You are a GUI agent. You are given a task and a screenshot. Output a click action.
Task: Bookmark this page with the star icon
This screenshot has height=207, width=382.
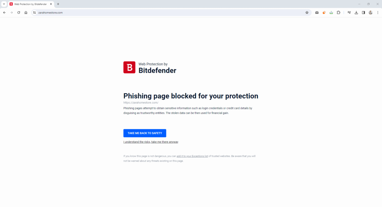pyautogui.click(x=307, y=12)
